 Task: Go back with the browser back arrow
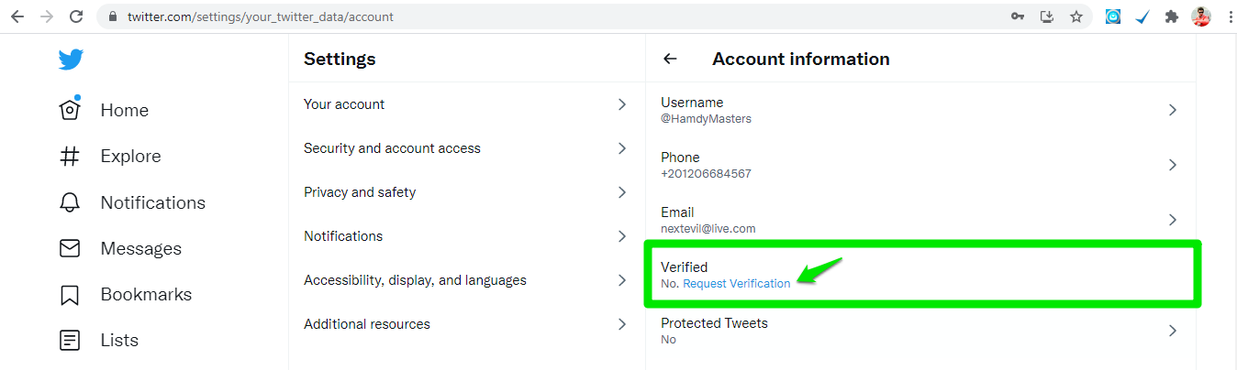point(17,16)
